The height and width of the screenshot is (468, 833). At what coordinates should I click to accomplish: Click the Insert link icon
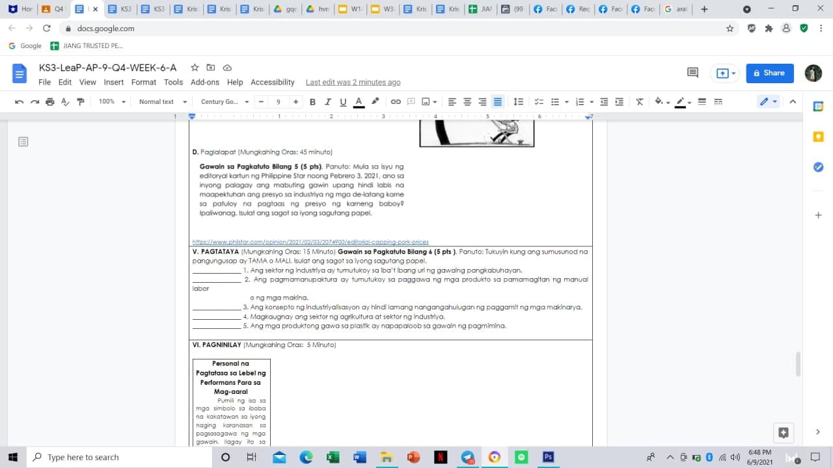[x=396, y=102]
